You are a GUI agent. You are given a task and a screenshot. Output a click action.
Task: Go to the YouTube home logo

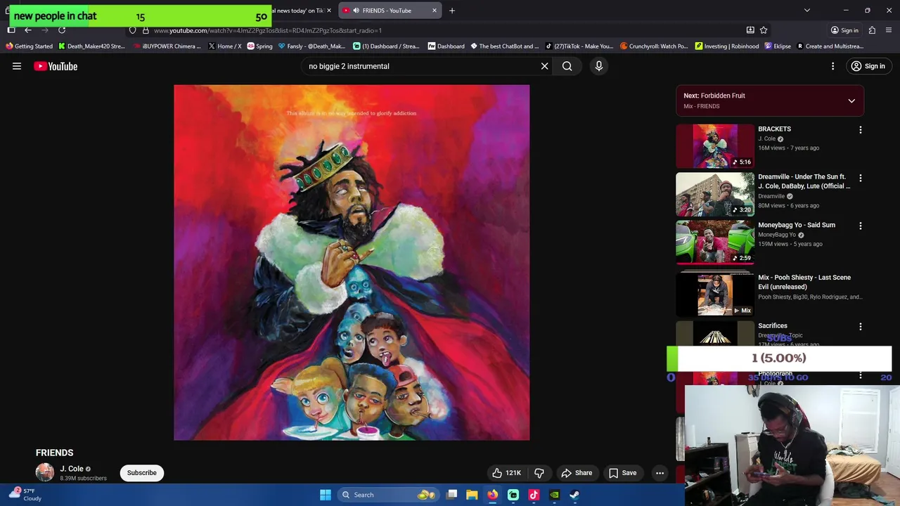tap(56, 66)
